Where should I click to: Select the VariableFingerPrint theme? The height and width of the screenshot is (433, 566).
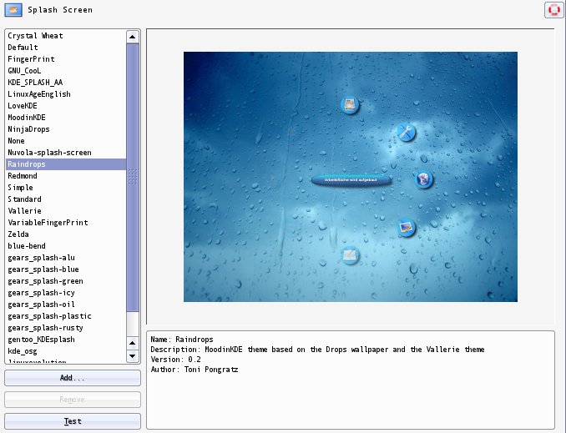pyautogui.click(x=66, y=223)
